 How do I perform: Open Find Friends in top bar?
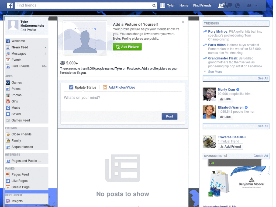[202, 5]
